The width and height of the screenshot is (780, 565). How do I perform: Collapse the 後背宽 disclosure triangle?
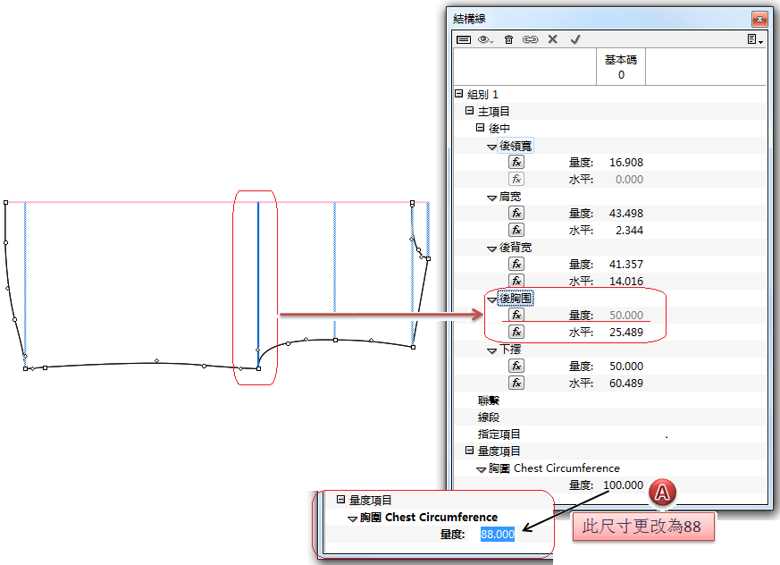click(491, 248)
